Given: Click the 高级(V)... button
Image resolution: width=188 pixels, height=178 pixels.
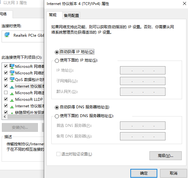Looking at the screenshot, I should [165, 155].
